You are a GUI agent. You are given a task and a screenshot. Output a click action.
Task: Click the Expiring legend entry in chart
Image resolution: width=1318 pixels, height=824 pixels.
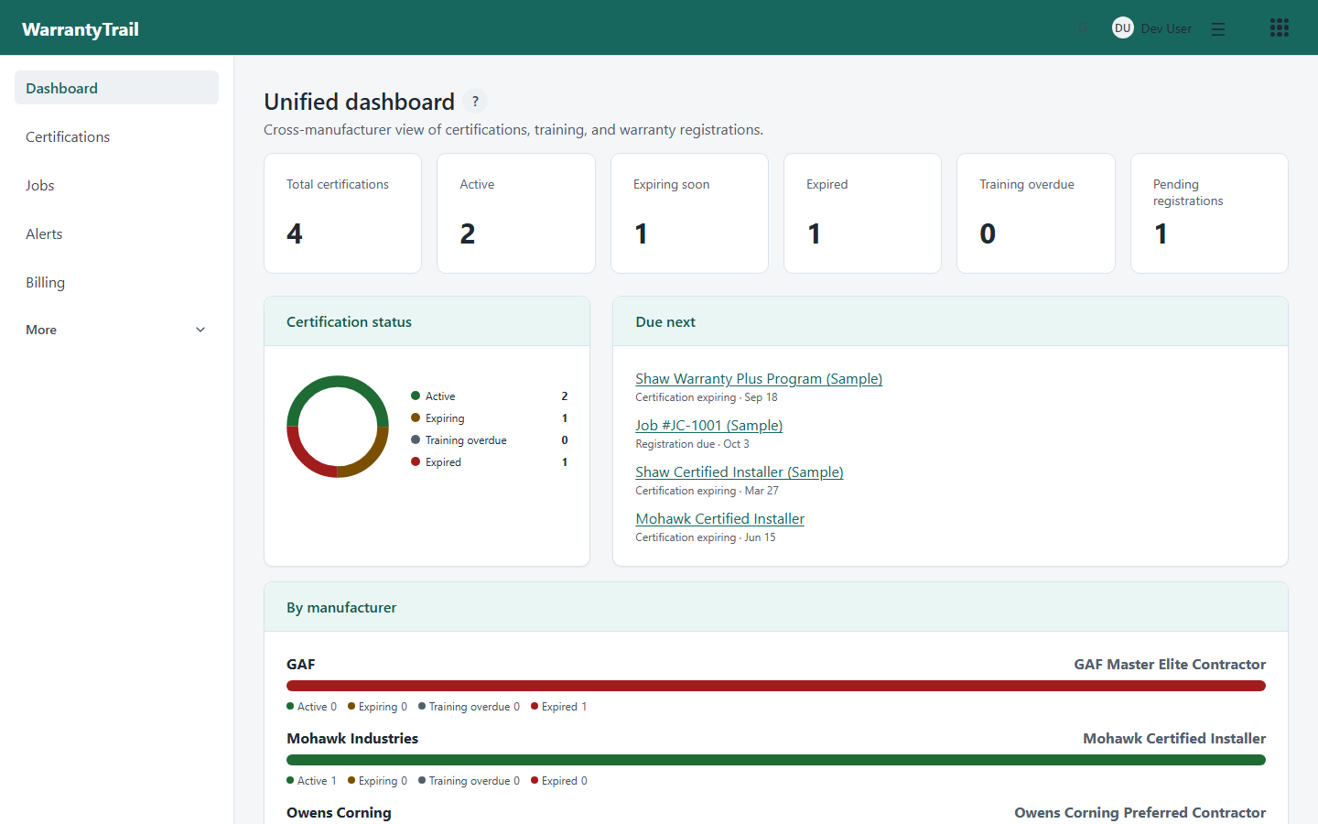point(490,418)
